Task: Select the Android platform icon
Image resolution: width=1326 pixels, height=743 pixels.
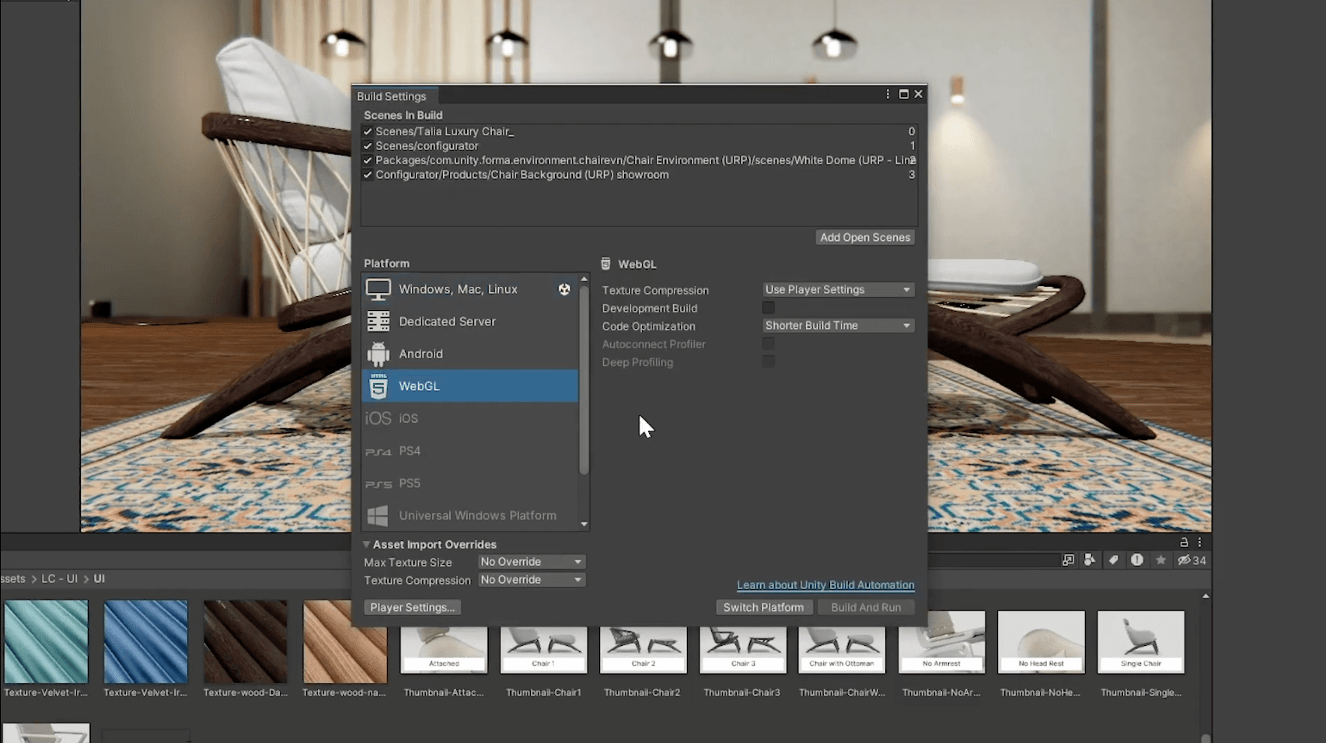Action: coord(379,354)
